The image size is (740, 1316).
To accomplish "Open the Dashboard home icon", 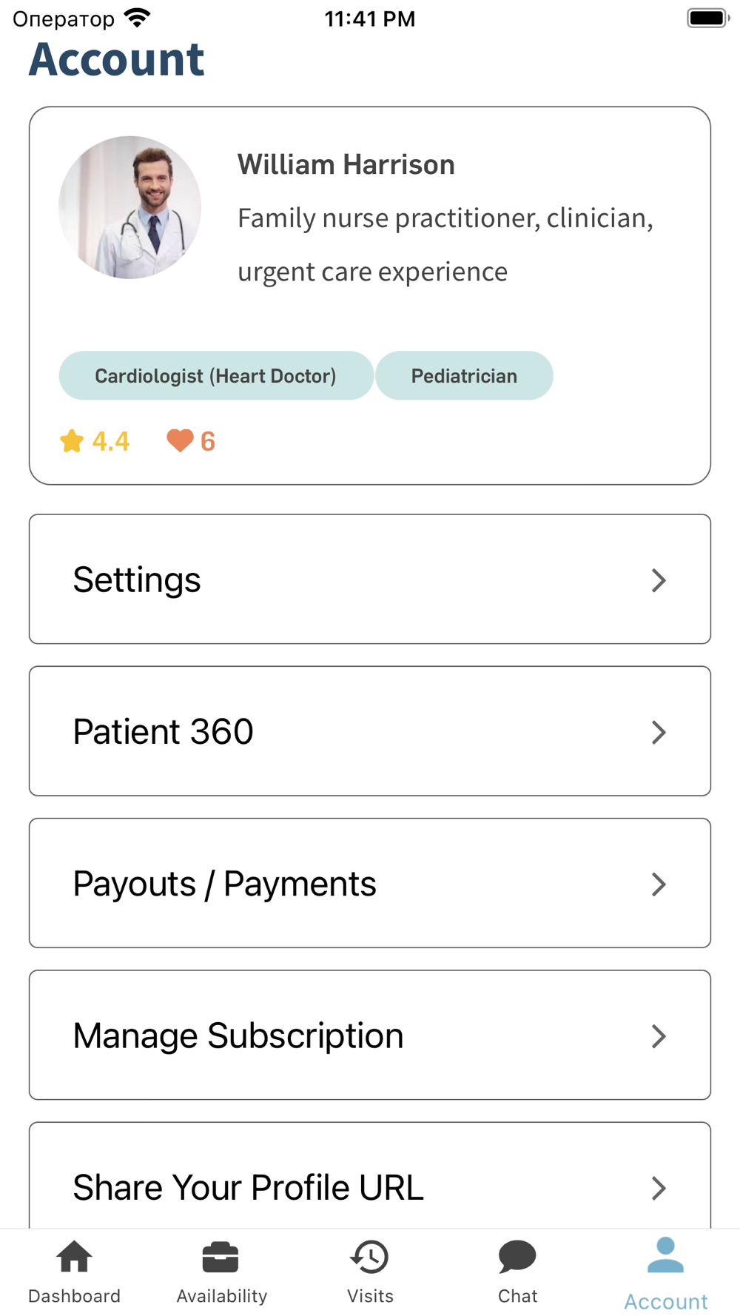I will [x=74, y=1257].
